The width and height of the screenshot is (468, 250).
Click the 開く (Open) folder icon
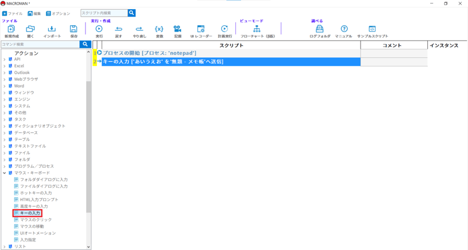[x=30, y=29]
